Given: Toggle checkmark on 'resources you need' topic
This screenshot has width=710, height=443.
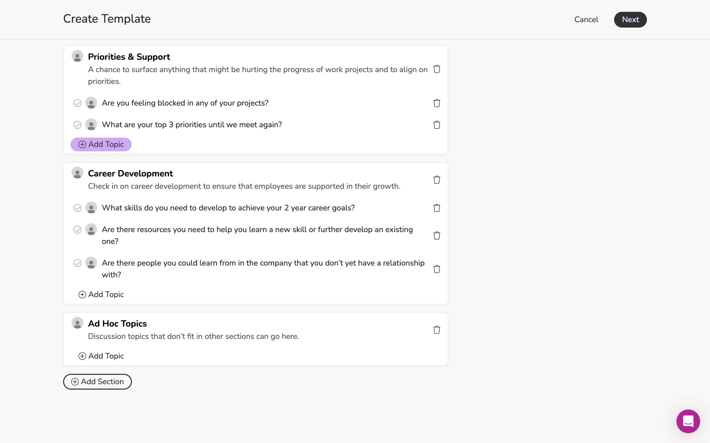Looking at the screenshot, I should [77, 230].
